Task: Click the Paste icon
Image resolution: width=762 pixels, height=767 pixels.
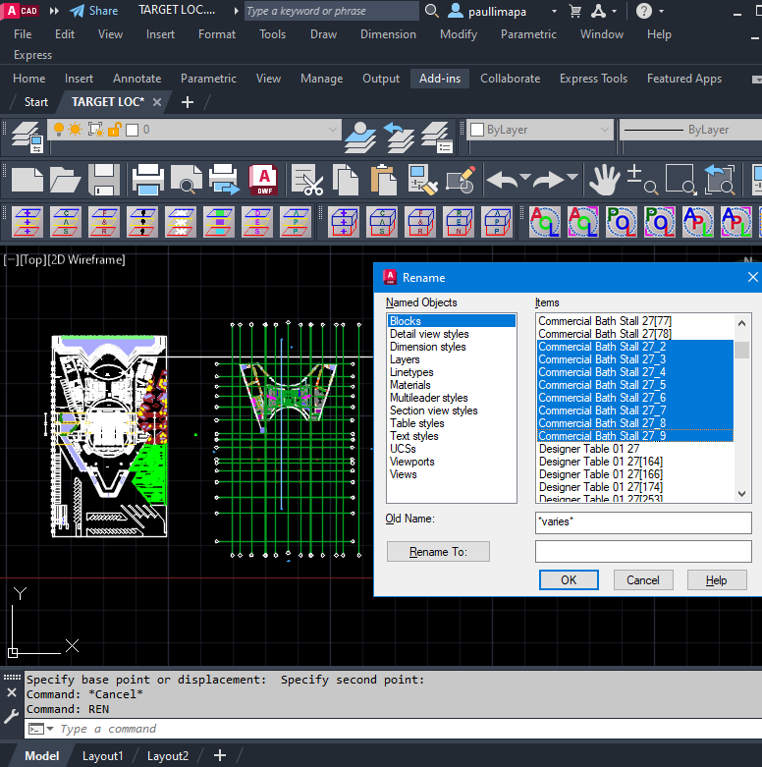Action: [x=384, y=180]
